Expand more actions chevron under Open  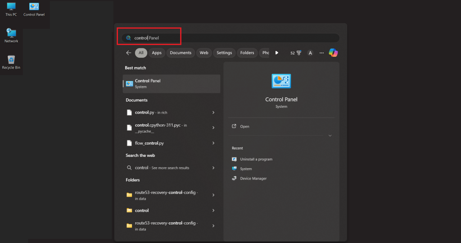point(330,136)
